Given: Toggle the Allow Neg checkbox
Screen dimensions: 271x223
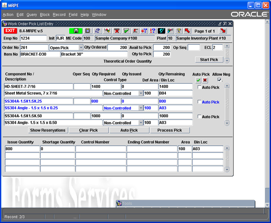Looking at the screenshot, I should pos(219,80).
